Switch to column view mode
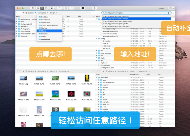Viewport: 190px width, 136px height. 46,8
